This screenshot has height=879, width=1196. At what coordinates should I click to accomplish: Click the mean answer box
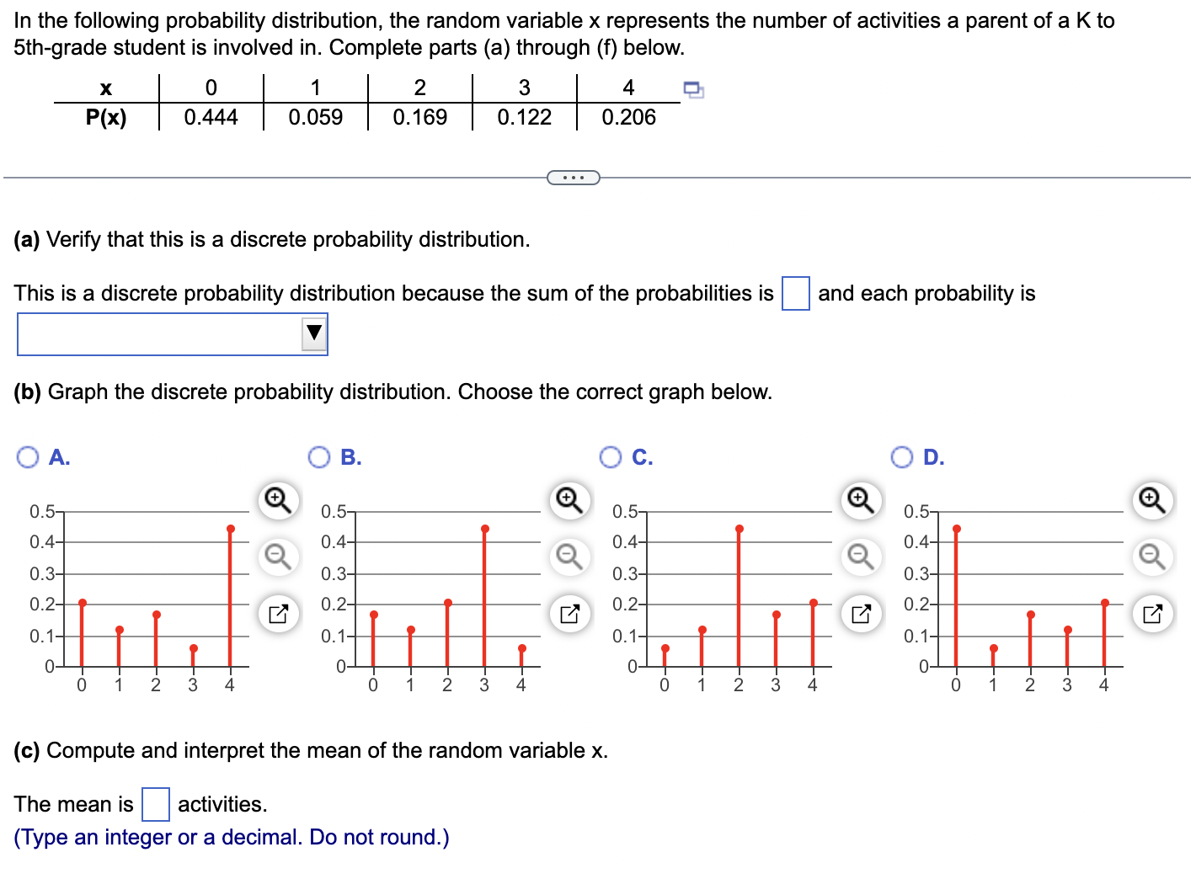(x=154, y=805)
